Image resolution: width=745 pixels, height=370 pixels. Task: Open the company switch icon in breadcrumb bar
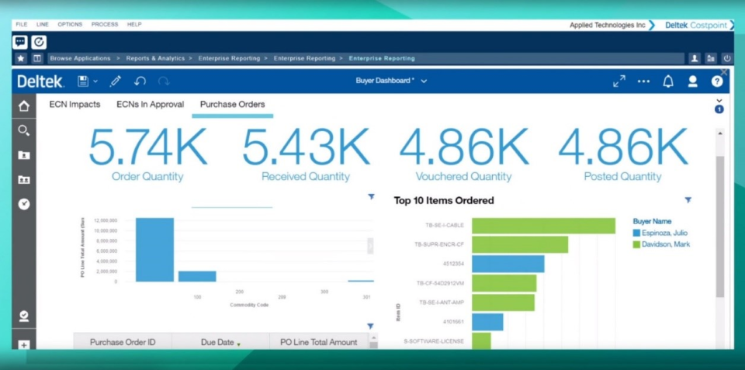pos(711,58)
